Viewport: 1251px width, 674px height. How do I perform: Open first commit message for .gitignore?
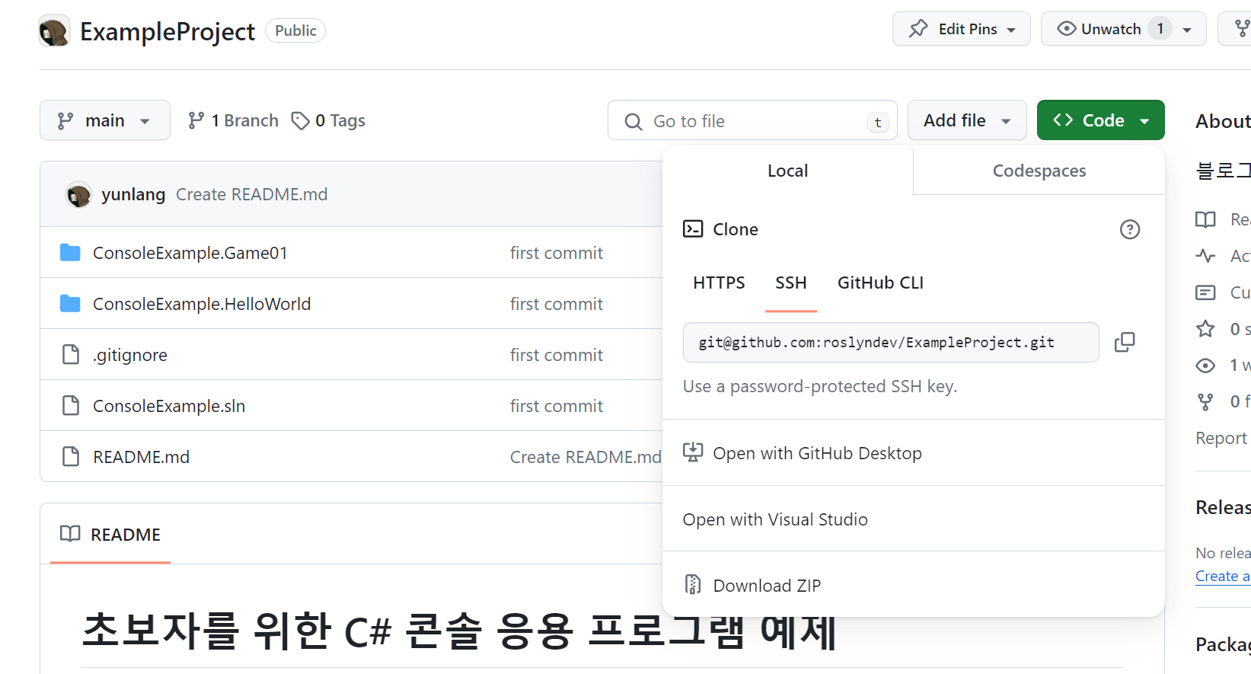pos(557,355)
